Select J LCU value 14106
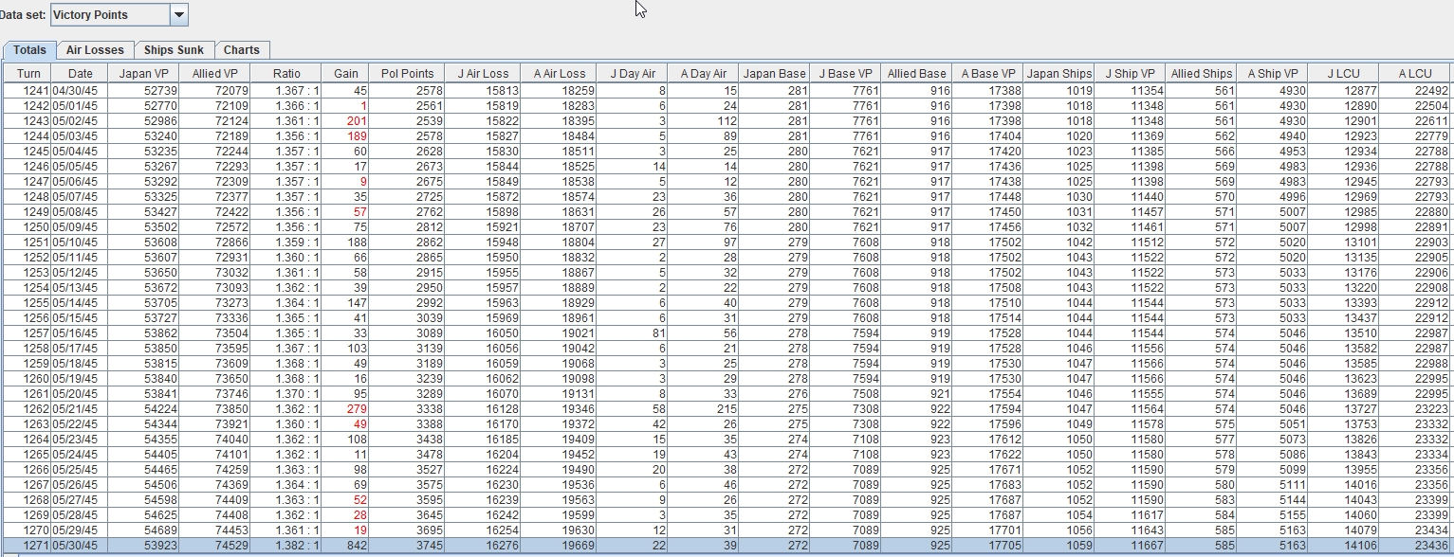 pos(1344,545)
